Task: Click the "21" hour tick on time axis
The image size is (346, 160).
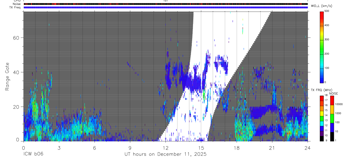Action: pyautogui.click(x=272, y=148)
